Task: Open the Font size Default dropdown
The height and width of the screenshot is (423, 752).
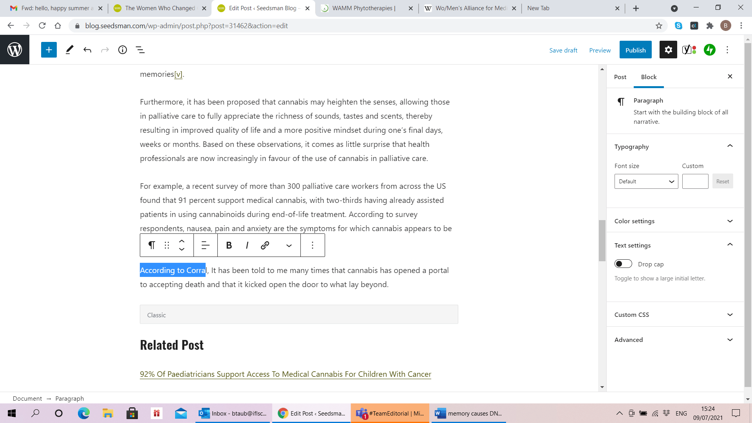Action: [646, 181]
